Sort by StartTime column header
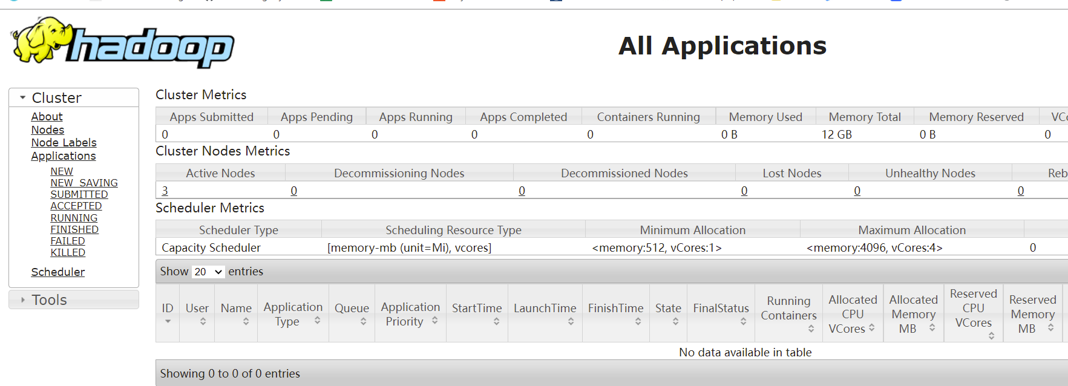Viewport: 1068px width, 386px height. click(x=477, y=309)
